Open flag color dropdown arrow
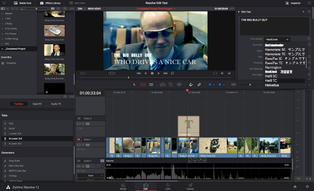The width and height of the screenshot is (314, 191). (214, 85)
